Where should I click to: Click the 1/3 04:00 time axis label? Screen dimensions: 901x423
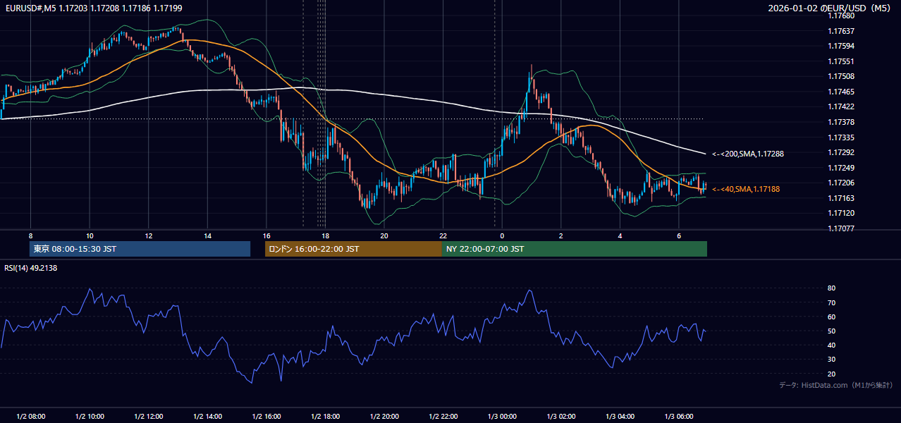click(620, 417)
